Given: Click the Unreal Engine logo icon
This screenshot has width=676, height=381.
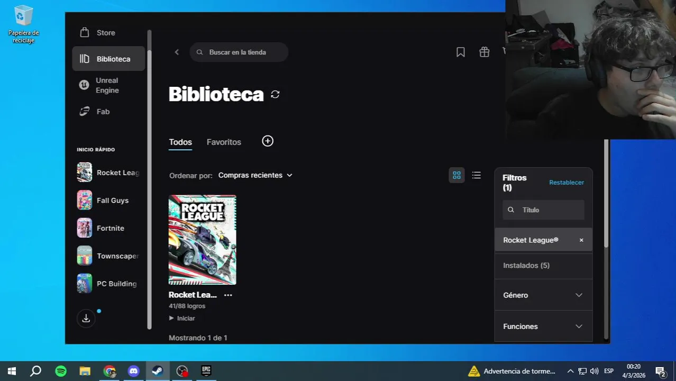Looking at the screenshot, I should pyautogui.click(x=84, y=85).
